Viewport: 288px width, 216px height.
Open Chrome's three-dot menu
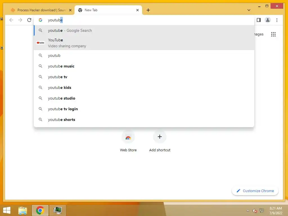pos(277,20)
